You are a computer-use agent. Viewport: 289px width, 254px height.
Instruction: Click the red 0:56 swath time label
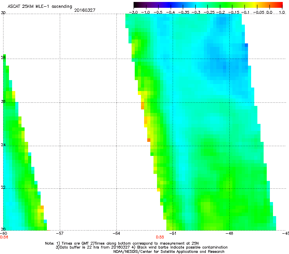pos(4,237)
